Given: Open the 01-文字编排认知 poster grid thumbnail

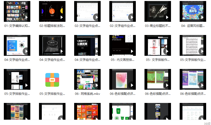Looking at the screenshot, I should point(17,11).
